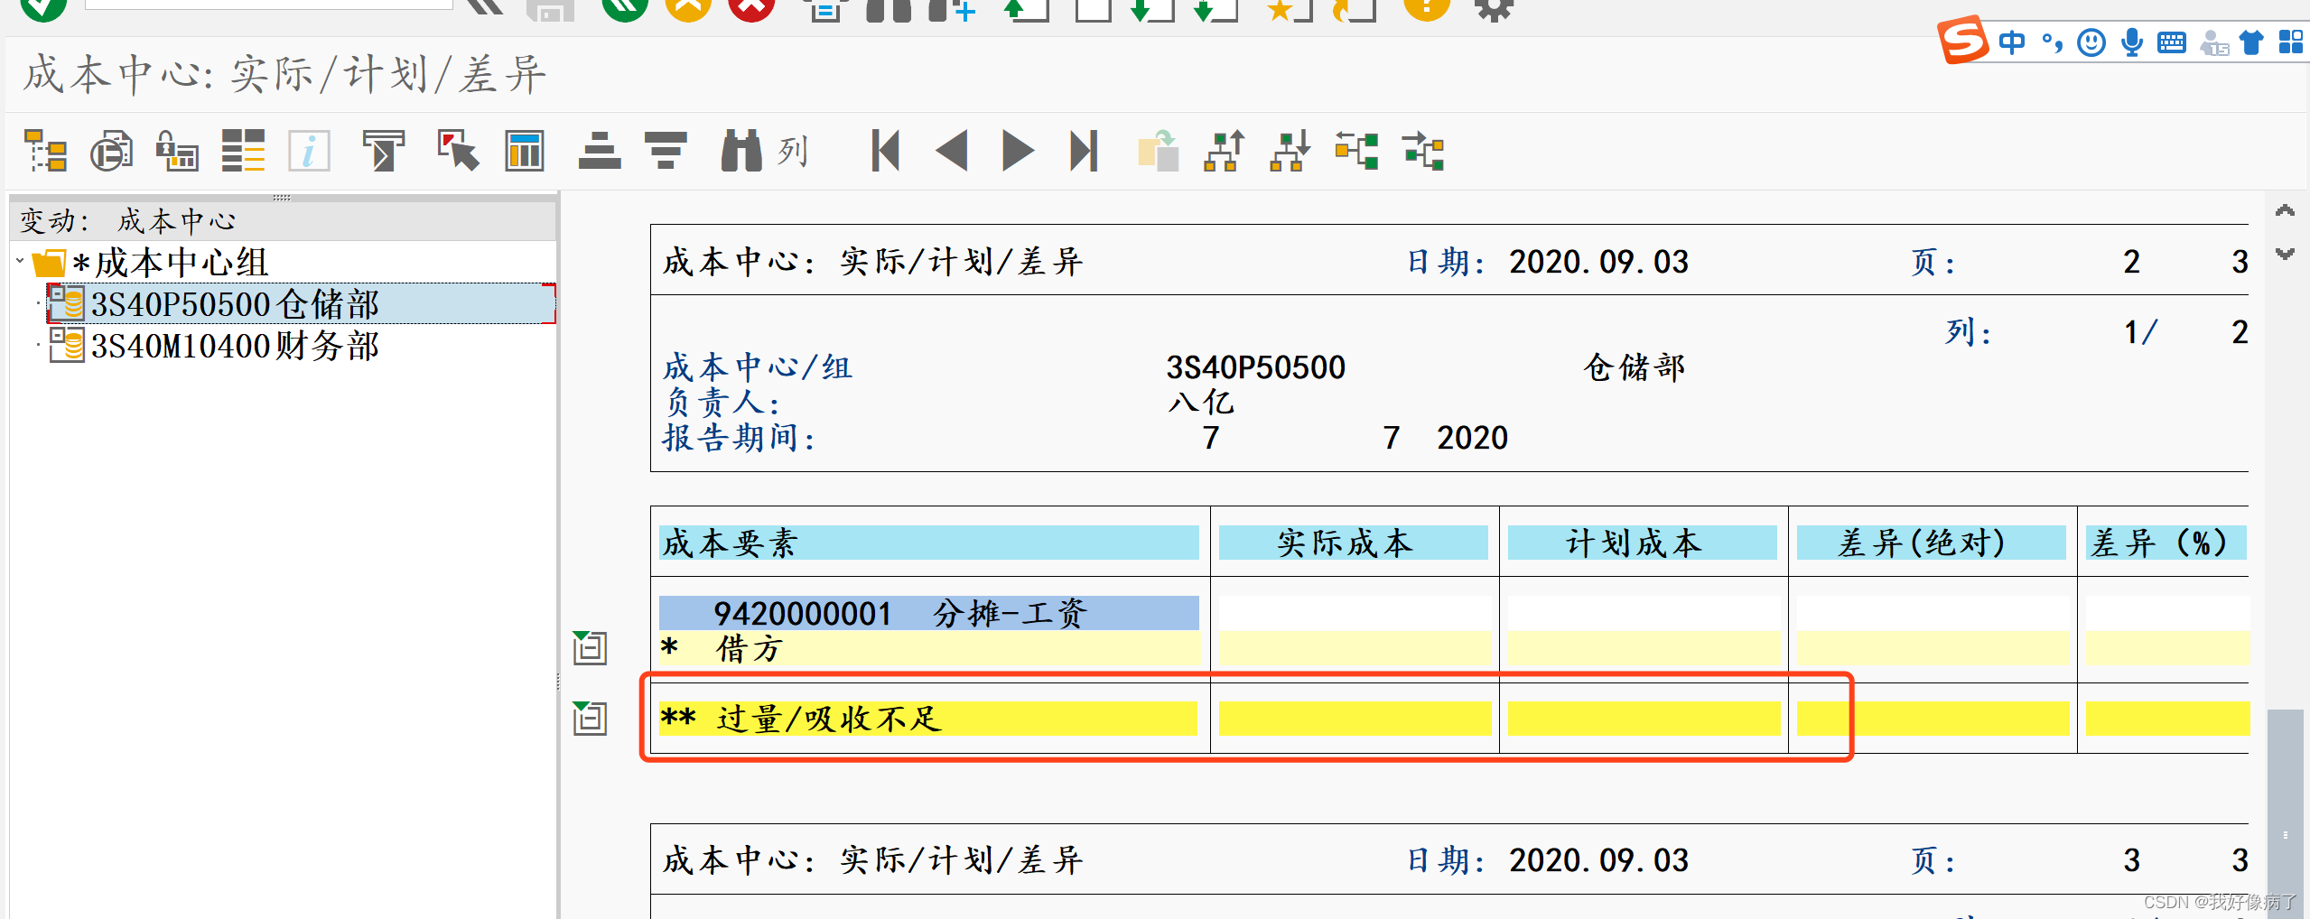2310x919 pixels.
Task: Jump to the last column
Action: click(1084, 151)
